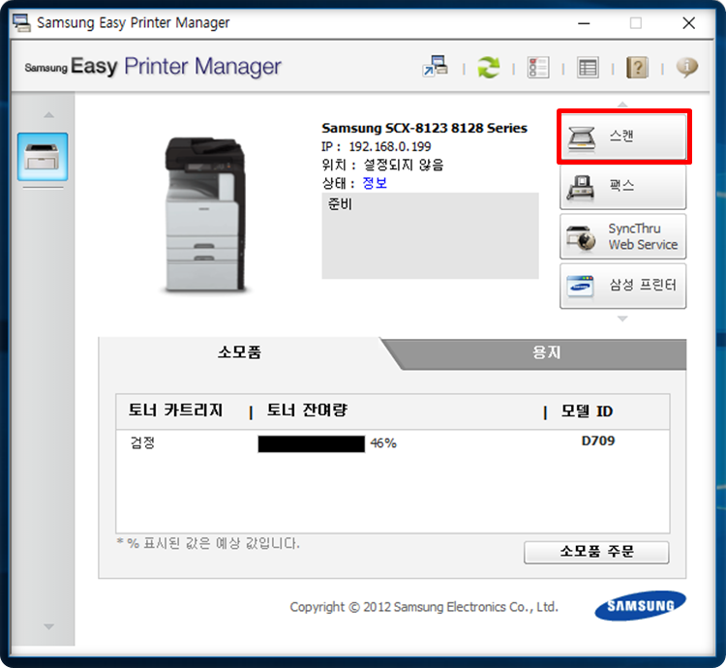Open the device settings list icon
The image size is (726, 668).
[538, 68]
